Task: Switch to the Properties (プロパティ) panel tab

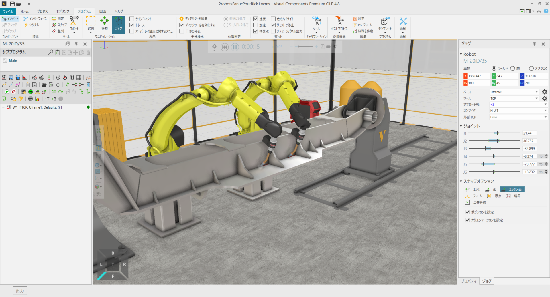Action: 469,281
